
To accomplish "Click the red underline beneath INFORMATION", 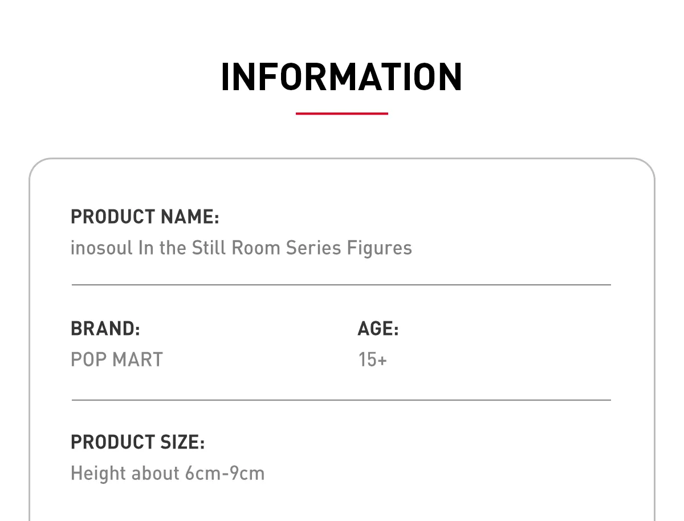I will [342, 114].
